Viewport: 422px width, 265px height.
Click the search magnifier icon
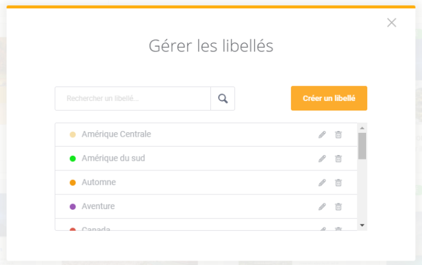222,99
